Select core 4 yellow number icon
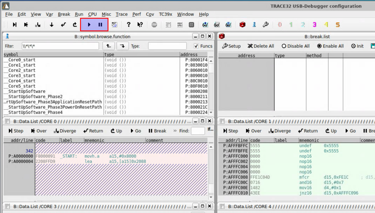 326,25
